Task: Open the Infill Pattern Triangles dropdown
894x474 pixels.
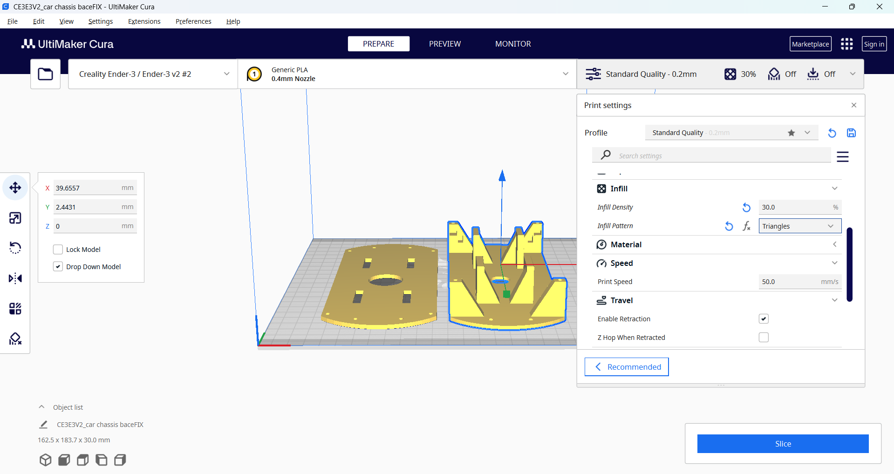Action: pyautogui.click(x=800, y=226)
